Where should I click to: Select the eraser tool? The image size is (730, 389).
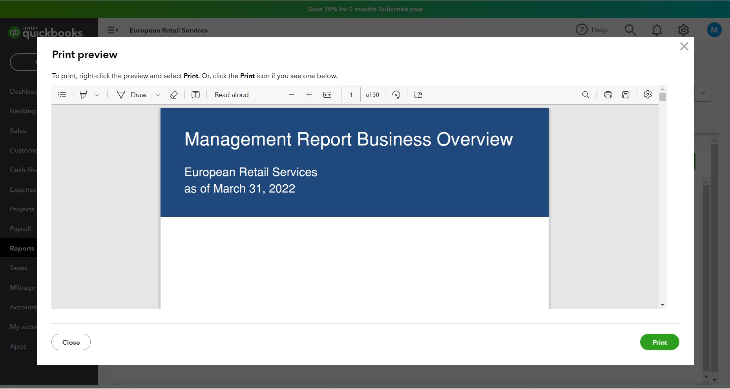point(173,95)
